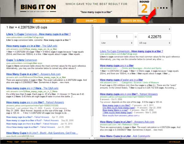This screenshot has width=184, height=144.
Task: Click the www.blurtit.com URL text
Action: 20,136
